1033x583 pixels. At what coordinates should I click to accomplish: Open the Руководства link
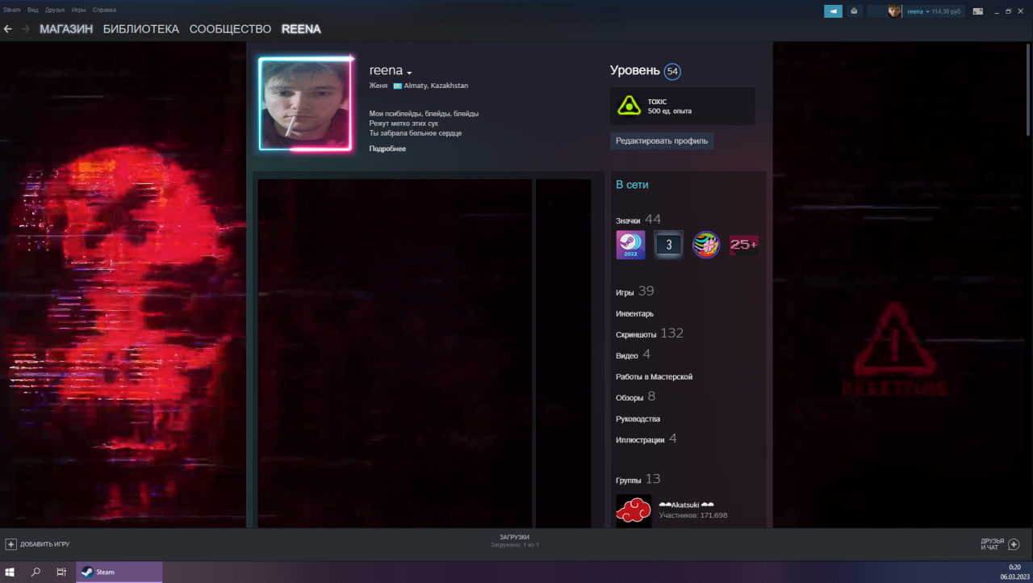tap(638, 418)
